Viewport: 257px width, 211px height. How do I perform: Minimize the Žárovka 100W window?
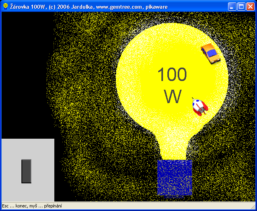click(x=232, y=7)
